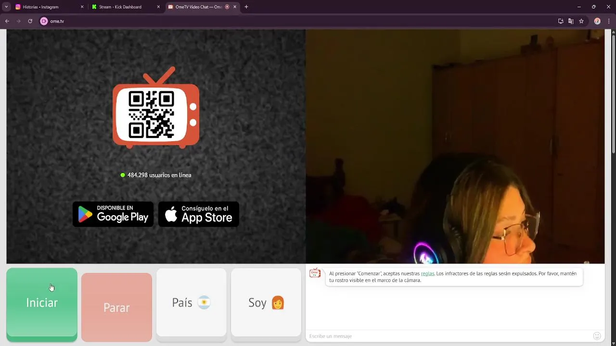Click the install app icon in address bar
This screenshot has height=346, width=616.
pos(561,21)
